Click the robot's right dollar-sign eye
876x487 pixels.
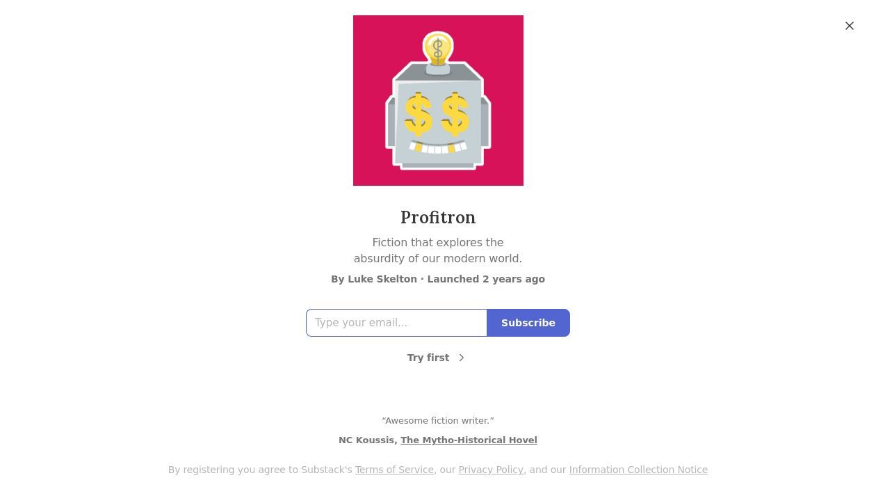(x=455, y=115)
